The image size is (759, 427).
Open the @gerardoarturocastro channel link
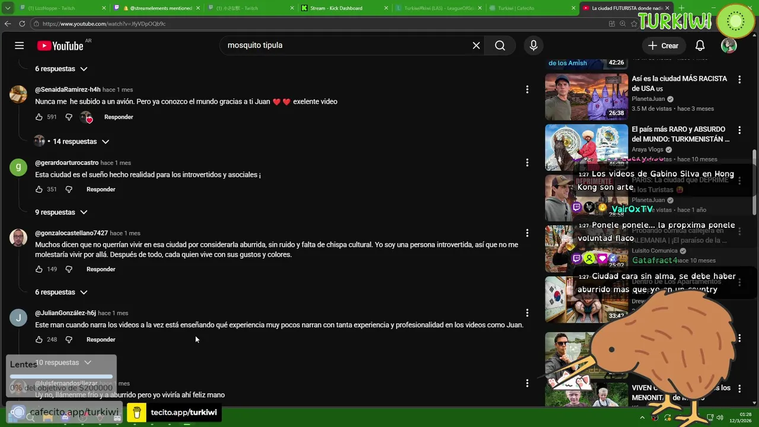pos(66,162)
